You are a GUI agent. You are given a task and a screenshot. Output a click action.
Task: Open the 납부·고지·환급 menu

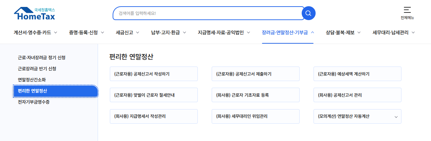165,33
